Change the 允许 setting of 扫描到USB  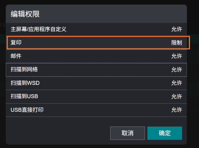coord(177,97)
